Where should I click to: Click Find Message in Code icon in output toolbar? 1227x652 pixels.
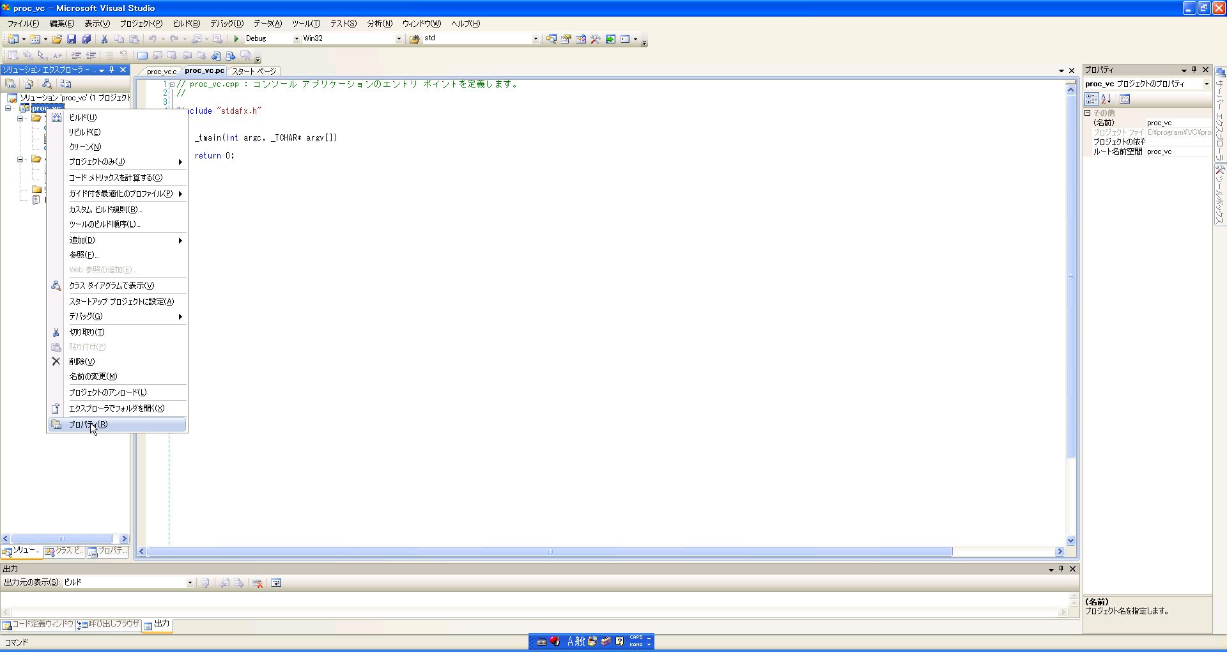click(206, 583)
